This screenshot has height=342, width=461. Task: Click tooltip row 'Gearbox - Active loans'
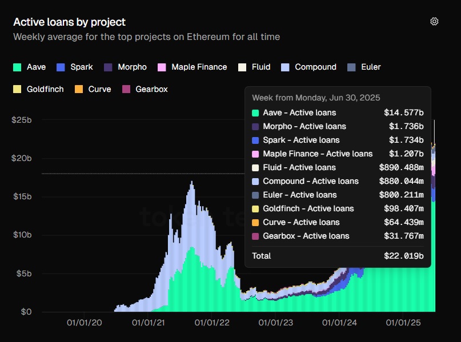(338, 236)
